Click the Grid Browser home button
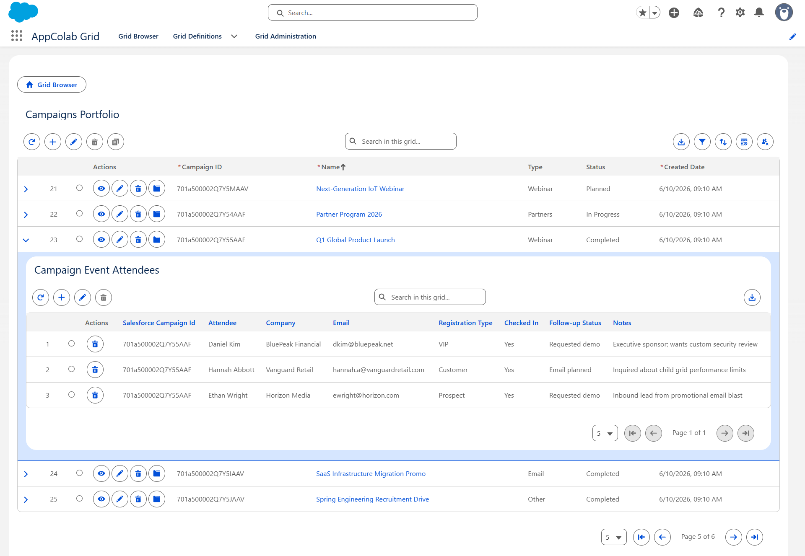 tap(52, 85)
